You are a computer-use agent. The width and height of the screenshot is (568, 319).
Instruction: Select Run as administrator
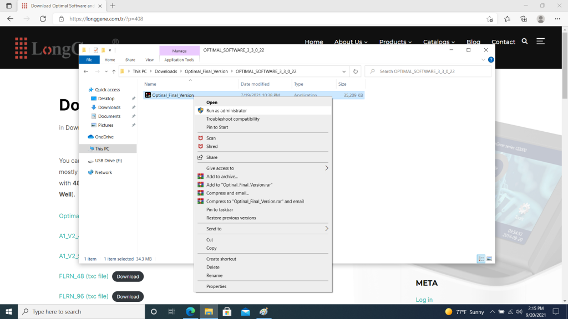click(x=226, y=111)
